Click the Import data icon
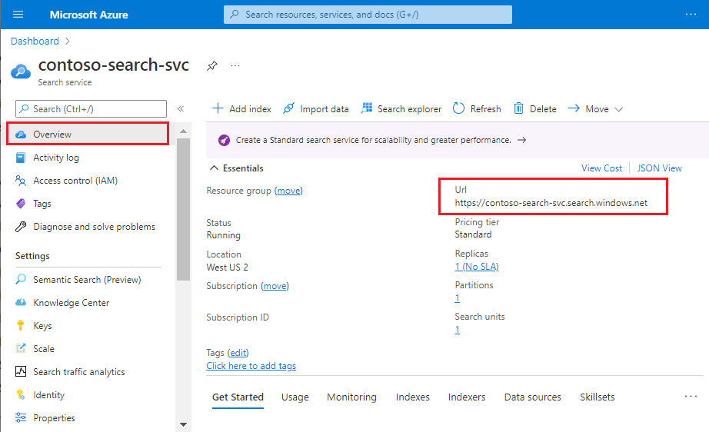This screenshot has width=709, height=432. pyautogui.click(x=289, y=108)
